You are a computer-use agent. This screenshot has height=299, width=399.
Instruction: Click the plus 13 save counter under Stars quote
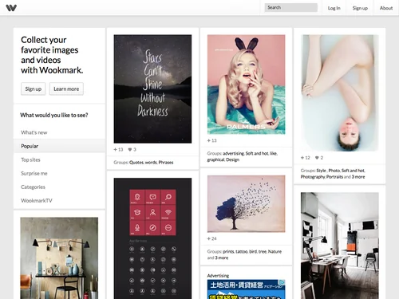[118, 150]
